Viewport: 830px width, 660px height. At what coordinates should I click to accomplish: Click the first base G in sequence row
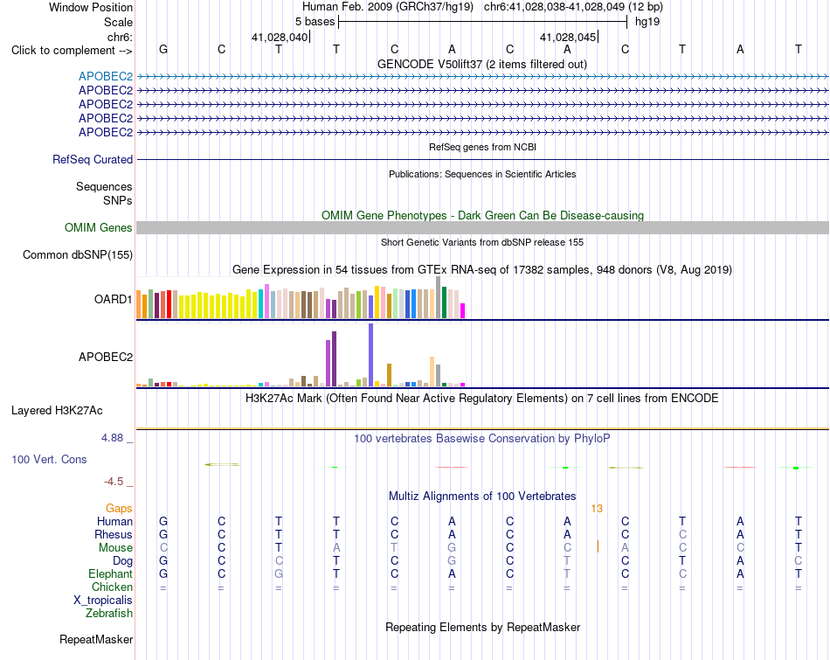[163, 49]
